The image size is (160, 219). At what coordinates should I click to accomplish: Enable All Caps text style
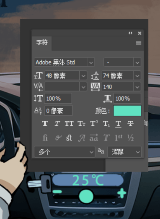click(x=69, y=124)
